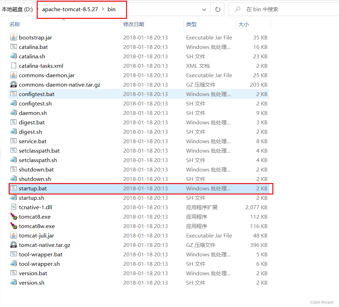Click the configtest.bat file icon
This screenshot has width=339, height=307.
pyautogui.click(x=13, y=94)
